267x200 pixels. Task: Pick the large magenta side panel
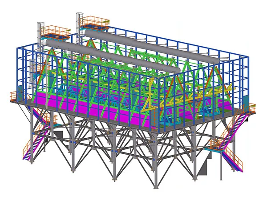coord(92,109)
